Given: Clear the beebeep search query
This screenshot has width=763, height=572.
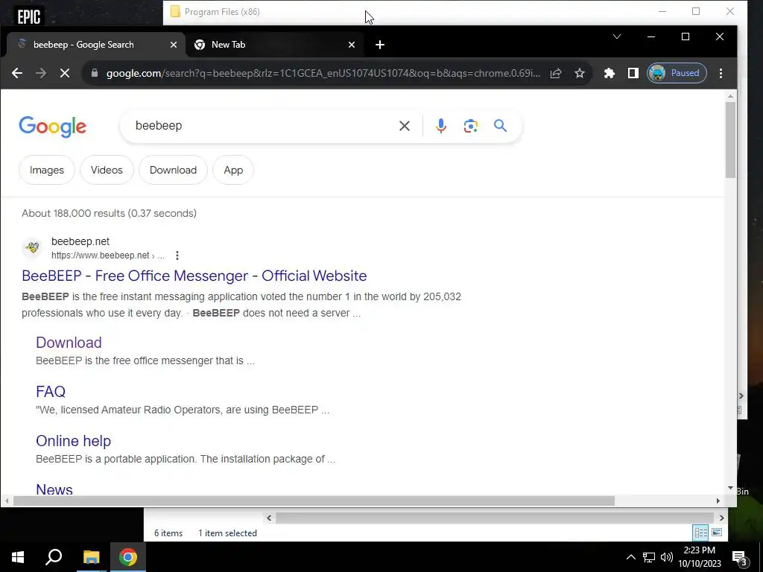Looking at the screenshot, I should click(405, 126).
